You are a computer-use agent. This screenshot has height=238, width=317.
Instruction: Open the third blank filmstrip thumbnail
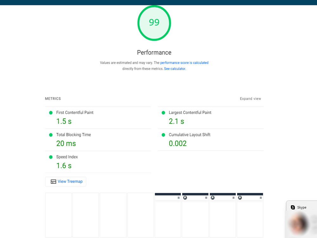(x=113, y=215)
